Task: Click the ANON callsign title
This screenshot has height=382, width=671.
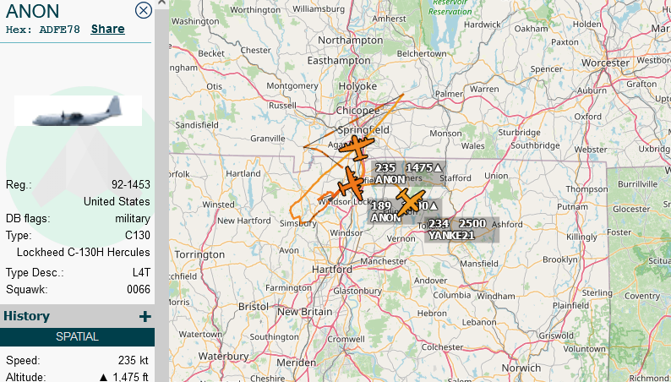Action: 32,11
